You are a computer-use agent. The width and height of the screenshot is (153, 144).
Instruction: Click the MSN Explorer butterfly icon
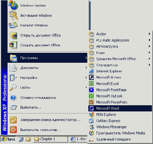91,115
